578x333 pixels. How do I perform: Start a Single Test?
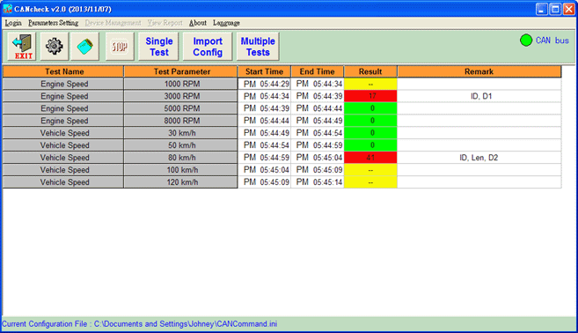158,47
